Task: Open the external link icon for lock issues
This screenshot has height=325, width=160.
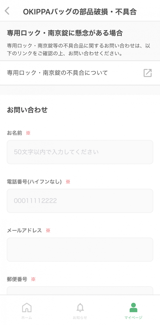Action: click(148, 73)
